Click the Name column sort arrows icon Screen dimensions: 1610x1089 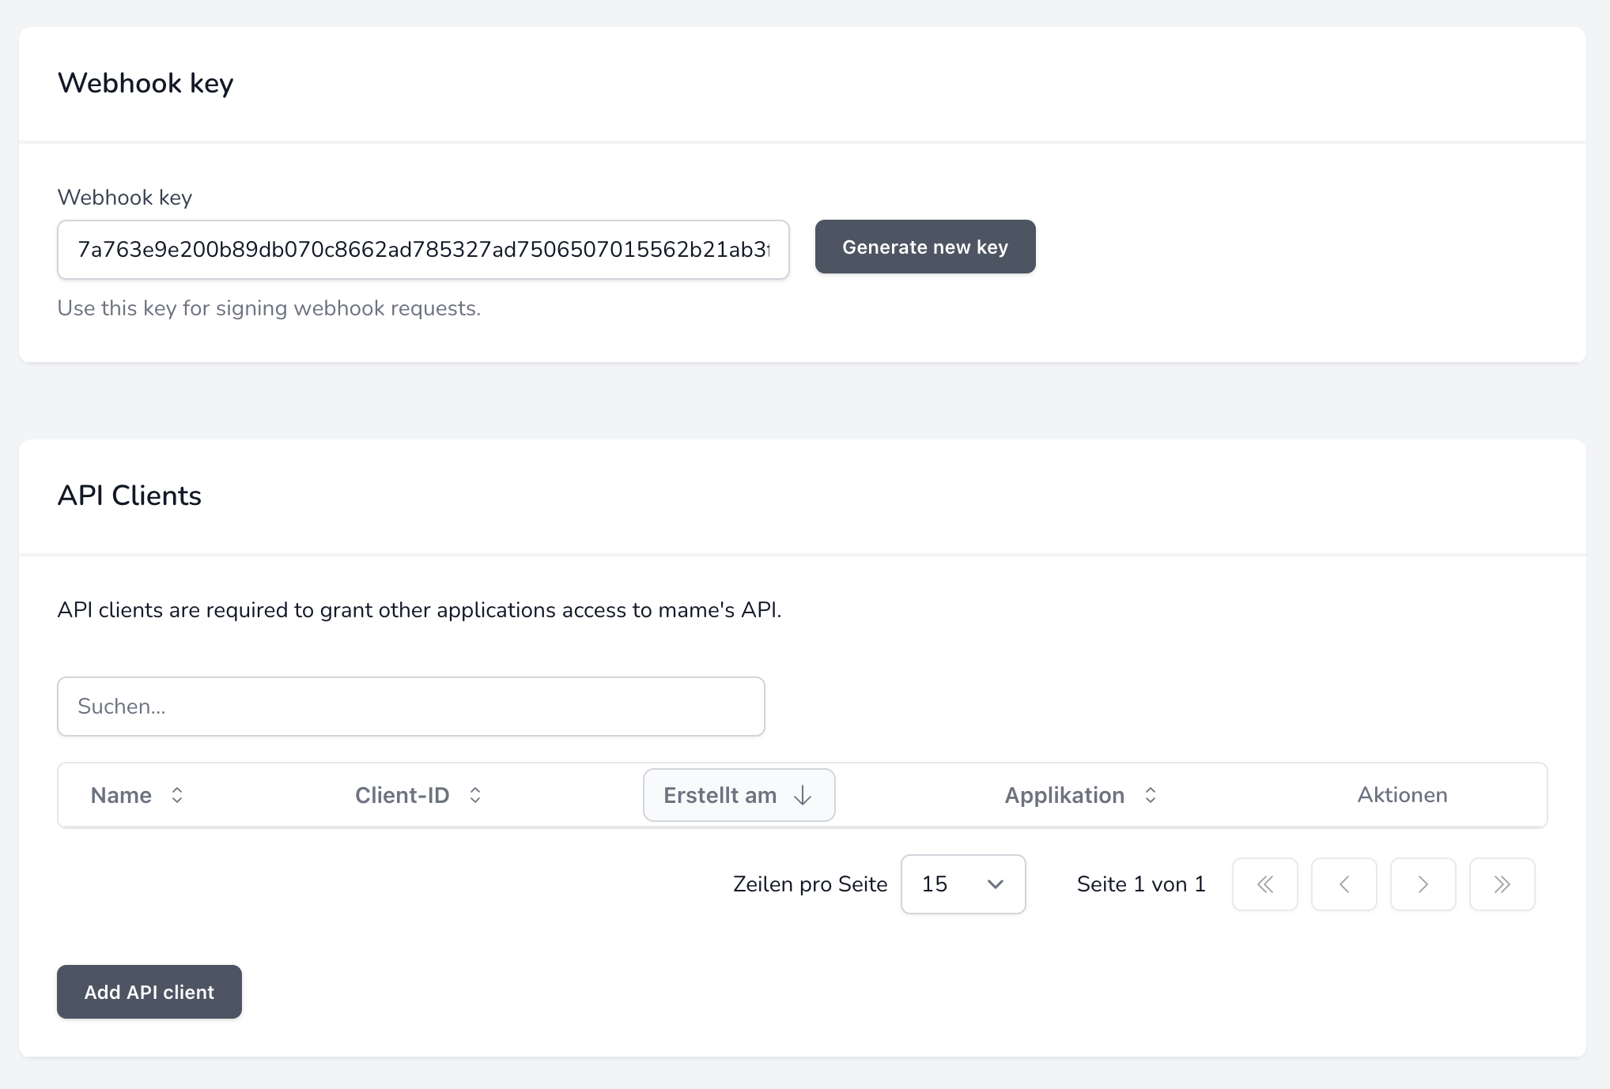pyautogui.click(x=177, y=795)
